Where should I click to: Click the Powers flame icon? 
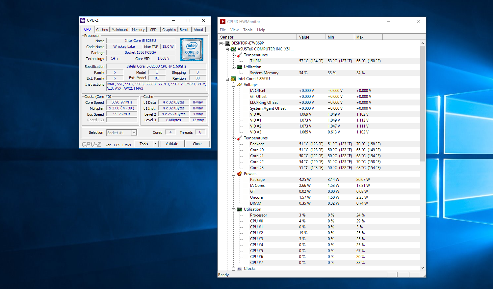tap(240, 174)
